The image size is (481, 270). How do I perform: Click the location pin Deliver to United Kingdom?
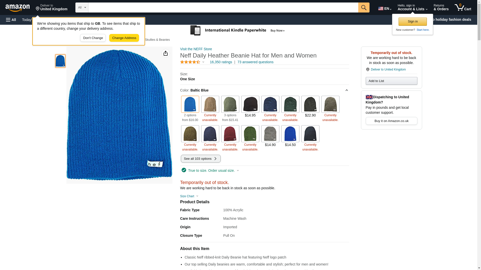click(386, 69)
